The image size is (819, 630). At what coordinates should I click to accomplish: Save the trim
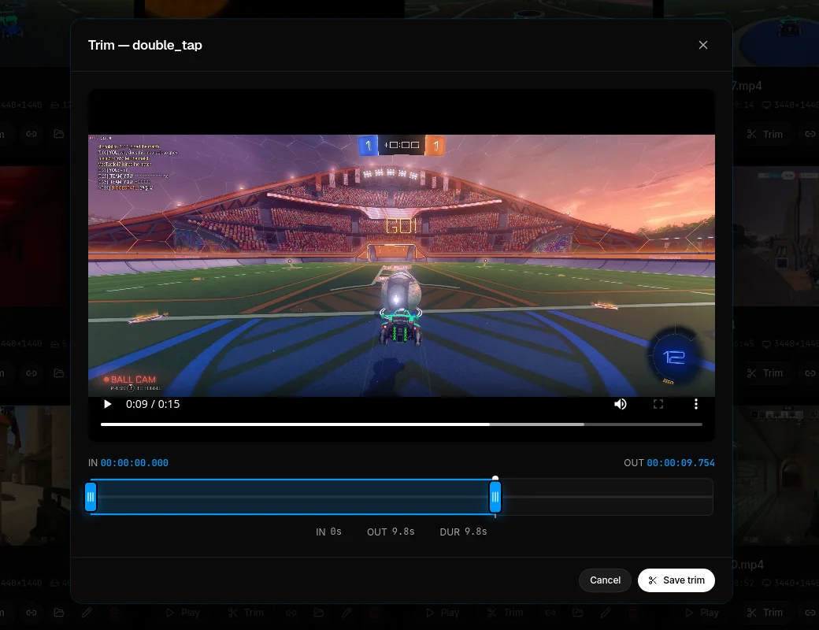coord(676,580)
